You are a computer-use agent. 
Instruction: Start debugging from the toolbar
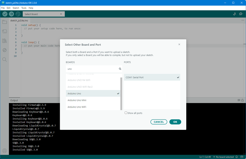pos(18,14)
